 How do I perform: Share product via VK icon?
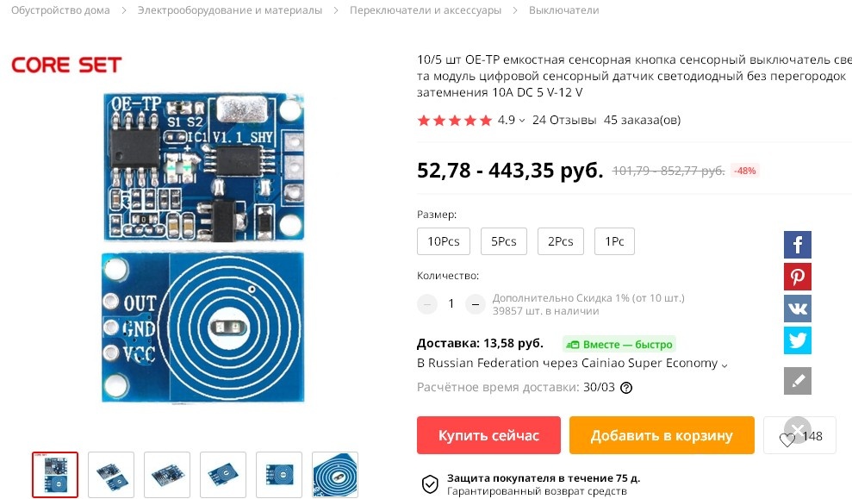[x=797, y=309]
